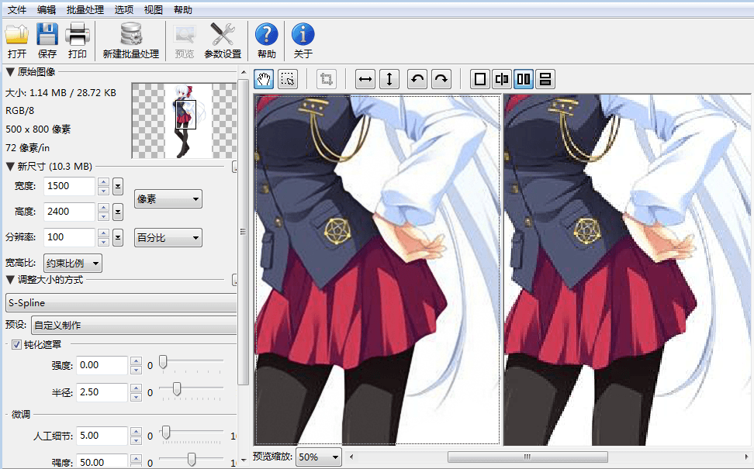This screenshot has width=754, height=469.
Task: Select the marquee selection tool
Action: pos(288,79)
